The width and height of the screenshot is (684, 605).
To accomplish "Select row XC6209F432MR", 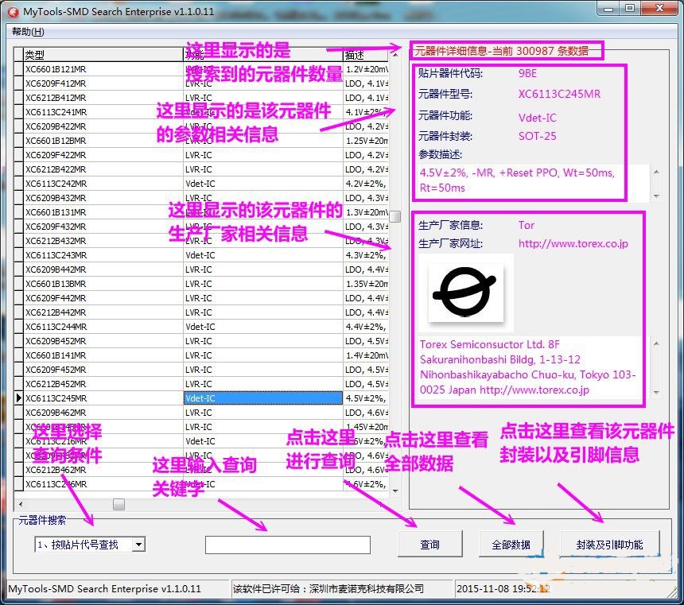I will point(200,227).
